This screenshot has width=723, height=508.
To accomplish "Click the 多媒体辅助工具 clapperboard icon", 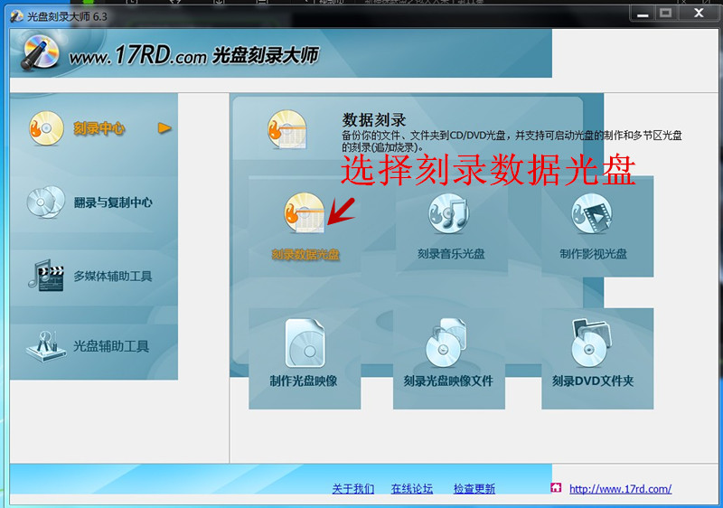I will [x=46, y=275].
